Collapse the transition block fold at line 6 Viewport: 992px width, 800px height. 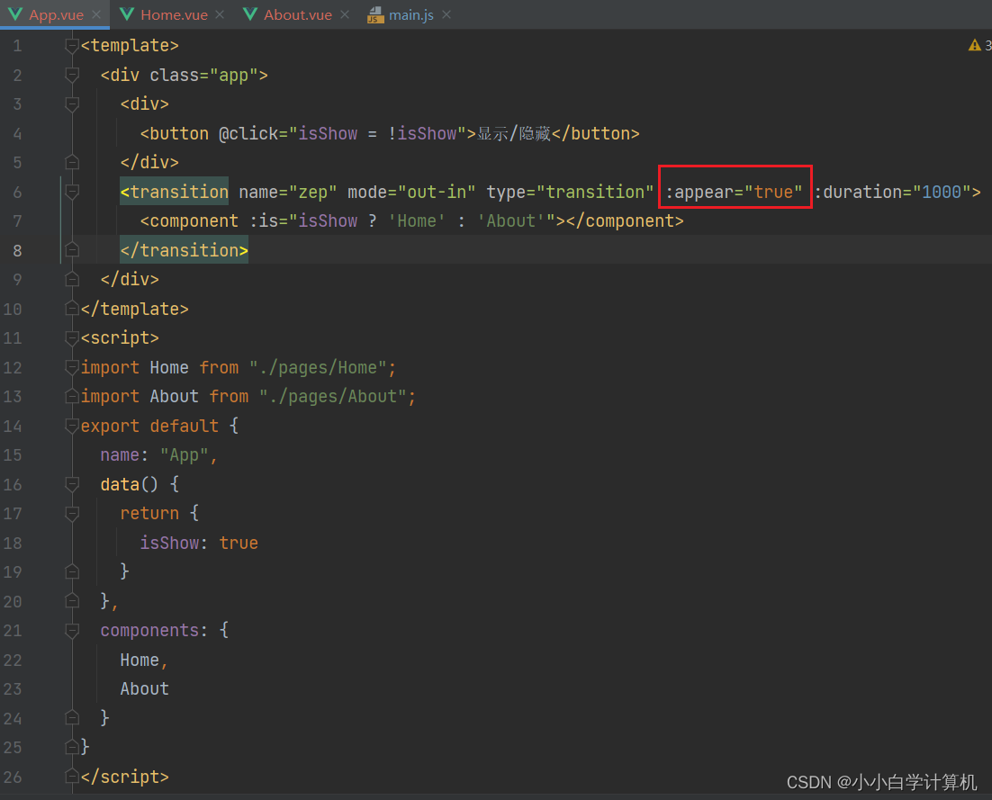72,192
